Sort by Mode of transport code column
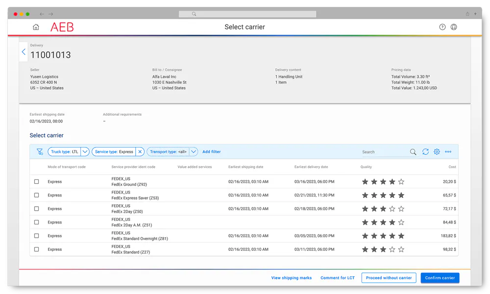Viewport: 490px width, 294px height. click(67, 167)
